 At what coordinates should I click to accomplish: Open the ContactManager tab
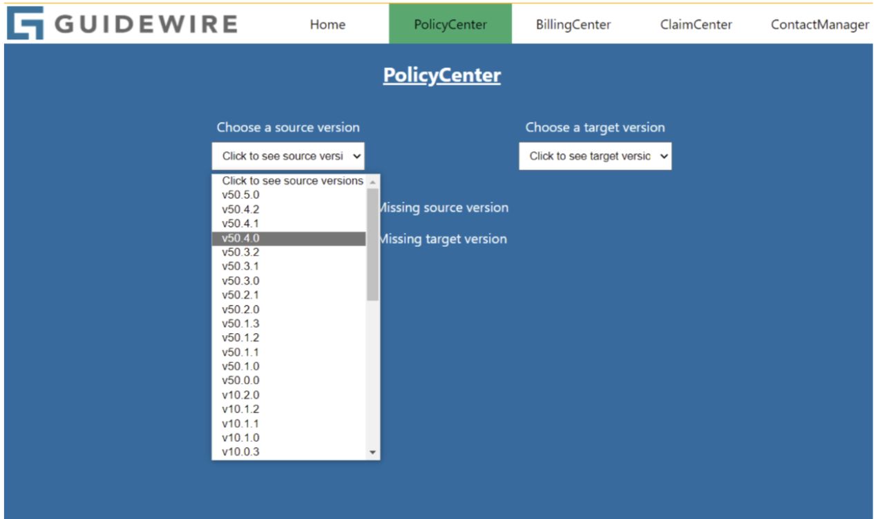pyautogui.click(x=820, y=25)
